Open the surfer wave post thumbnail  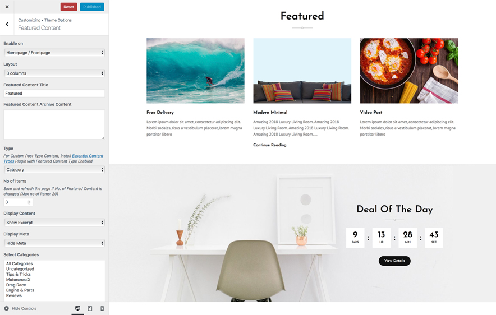195,71
